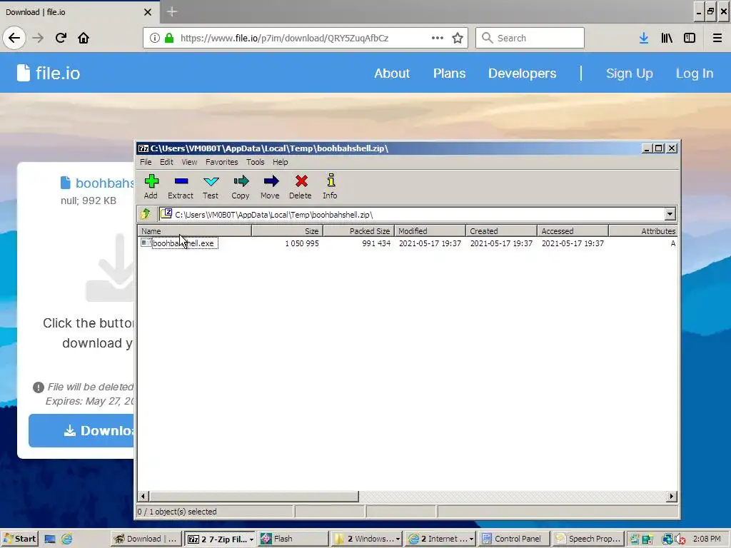Sort by the Size column header
Image resolution: width=731 pixels, height=548 pixels.
287,230
